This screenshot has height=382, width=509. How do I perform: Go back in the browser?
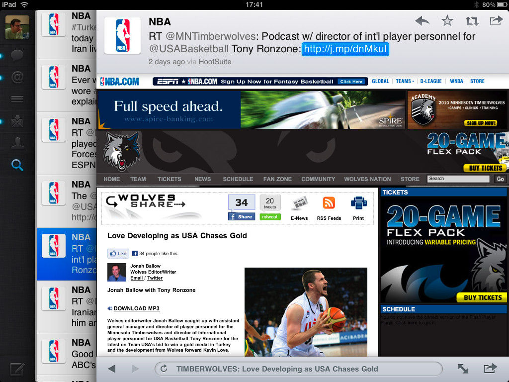pos(112,369)
